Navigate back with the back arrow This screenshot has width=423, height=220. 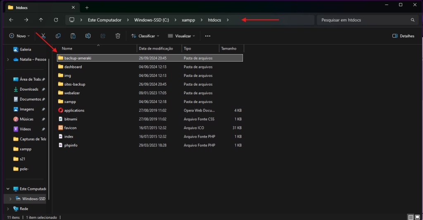(11, 20)
